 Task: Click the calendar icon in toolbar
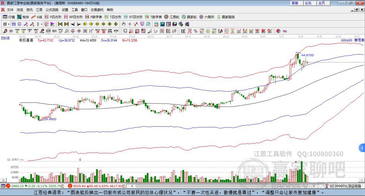point(156,24)
